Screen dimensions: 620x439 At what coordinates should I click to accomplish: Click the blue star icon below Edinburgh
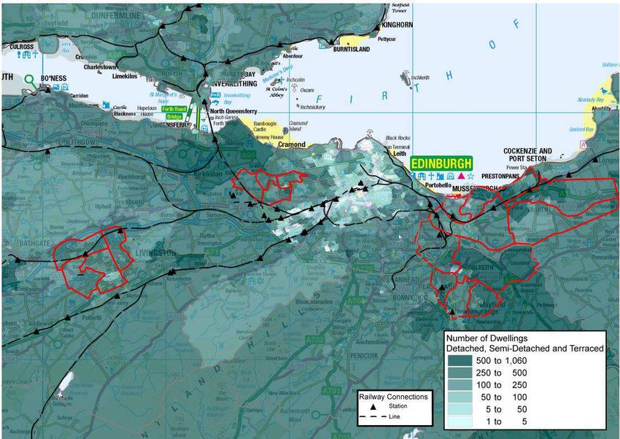(470, 176)
